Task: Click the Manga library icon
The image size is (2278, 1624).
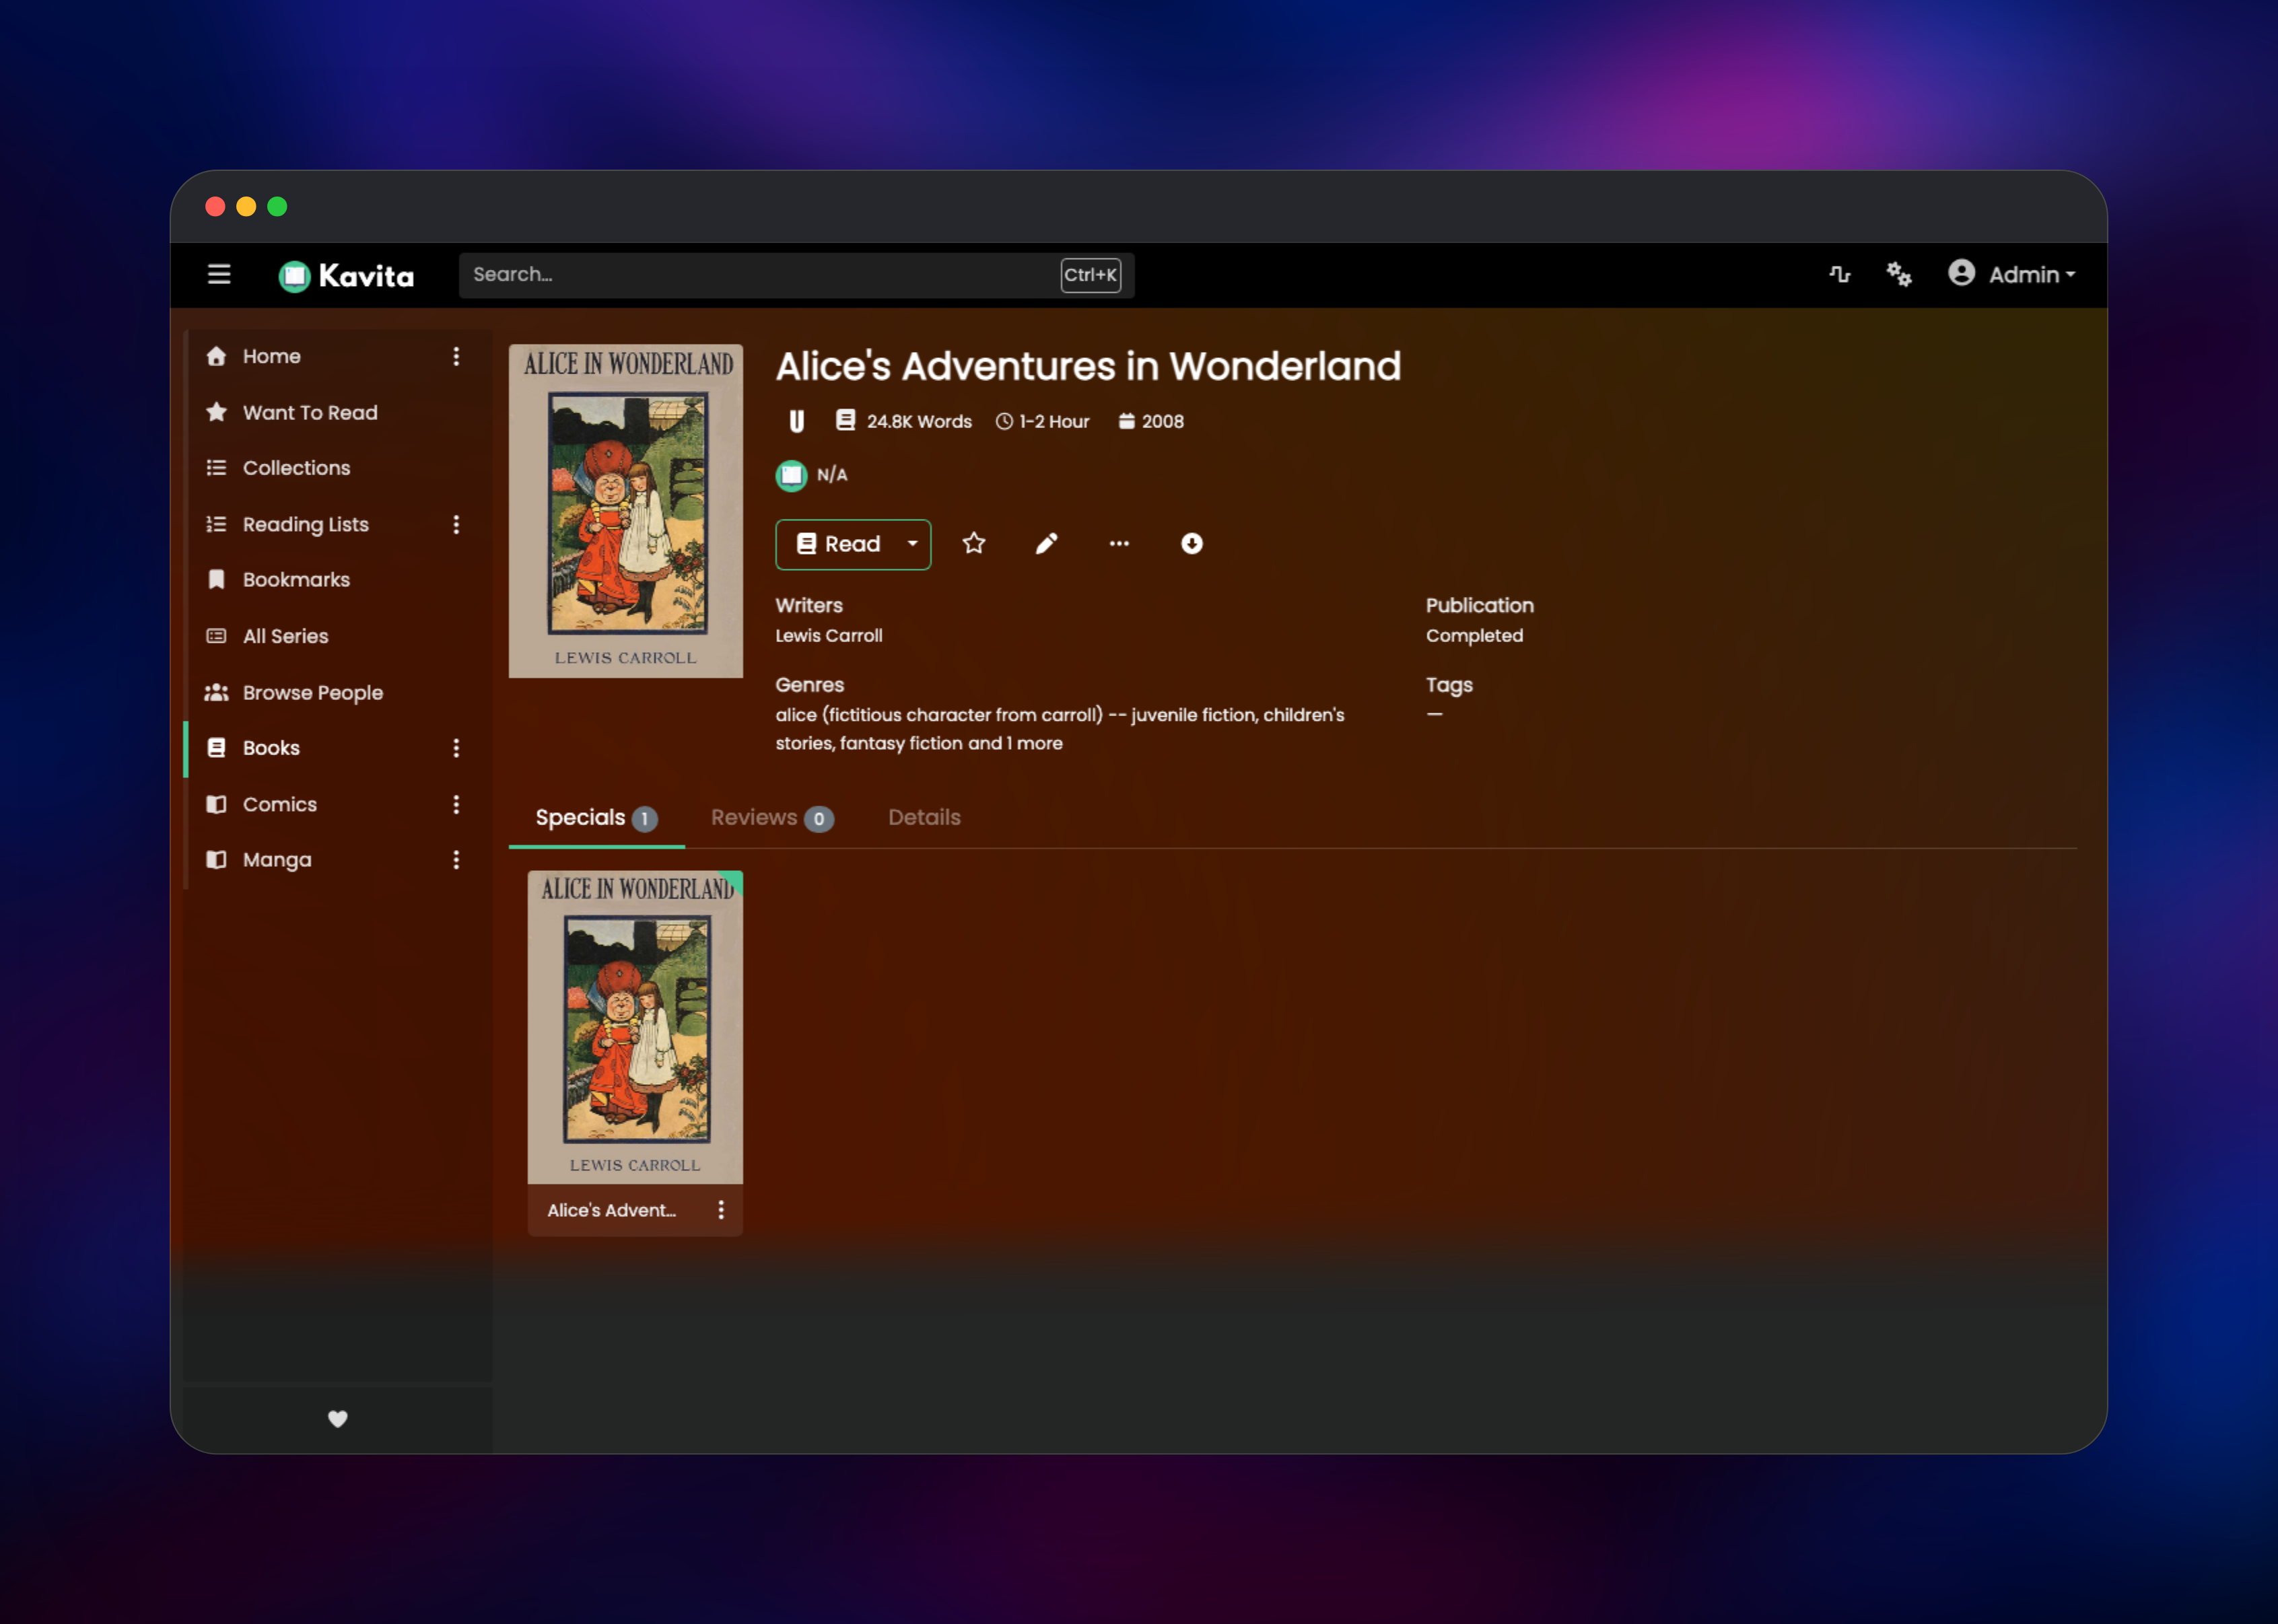Action: click(x=216, y=860)
